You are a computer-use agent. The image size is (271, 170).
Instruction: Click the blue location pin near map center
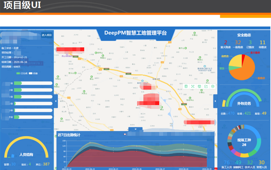pyautogui.click(x=142, y=81)
